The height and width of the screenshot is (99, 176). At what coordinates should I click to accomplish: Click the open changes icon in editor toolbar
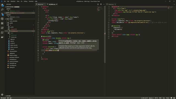(x=98, y=4)
